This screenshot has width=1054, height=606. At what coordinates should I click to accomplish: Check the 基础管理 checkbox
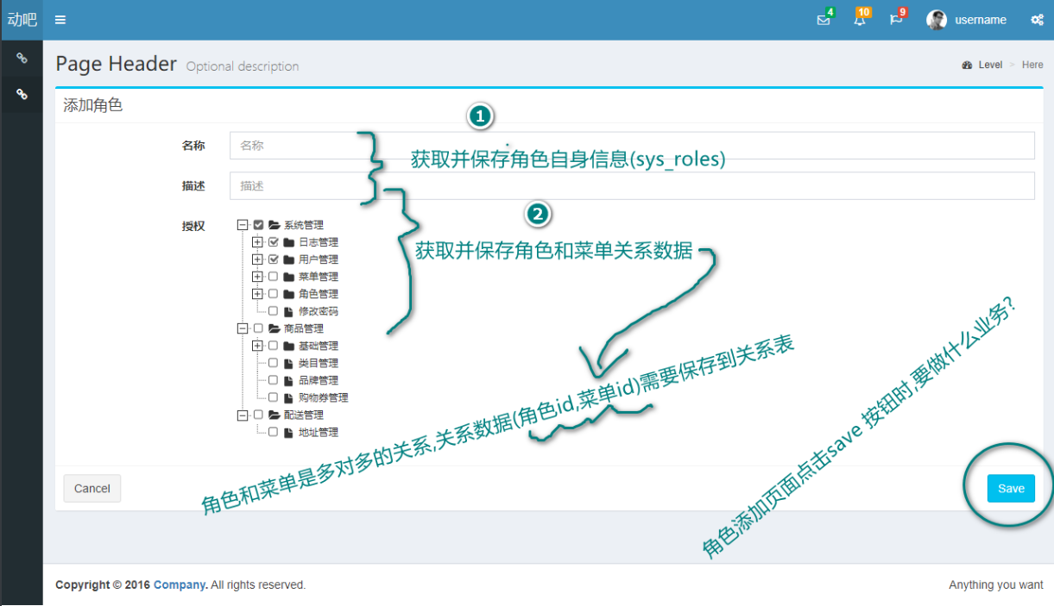coord(274,346)
